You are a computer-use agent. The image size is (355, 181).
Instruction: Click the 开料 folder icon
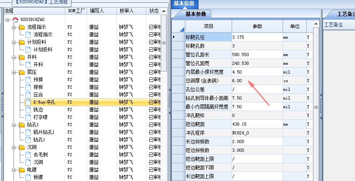click(x=22, y=57)
